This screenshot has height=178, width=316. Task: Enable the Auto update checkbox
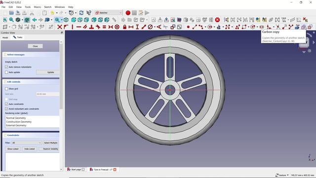(6, 72)
